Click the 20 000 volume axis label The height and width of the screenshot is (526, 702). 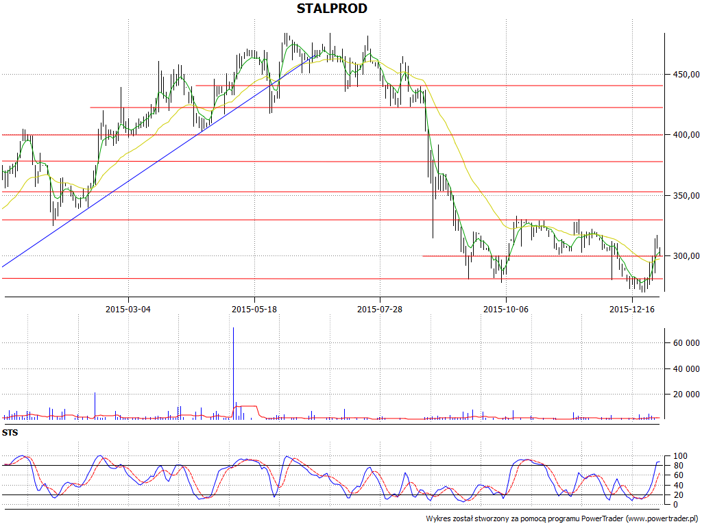tap(686, 394)
